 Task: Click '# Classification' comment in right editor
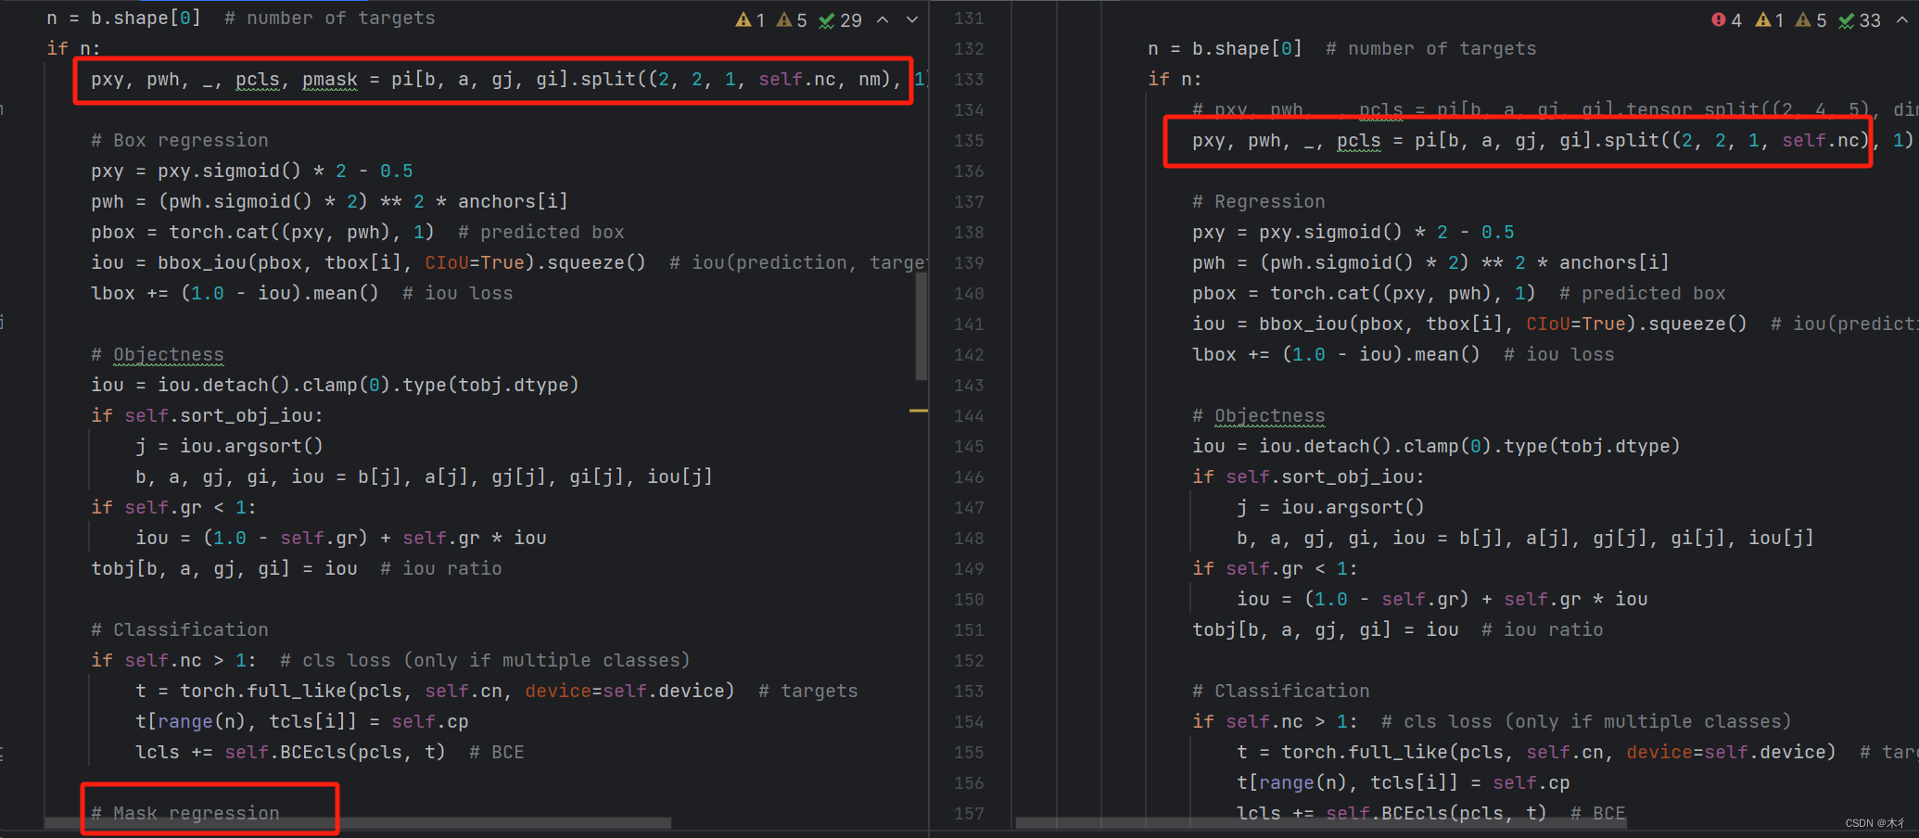(x=1280, y=691)
